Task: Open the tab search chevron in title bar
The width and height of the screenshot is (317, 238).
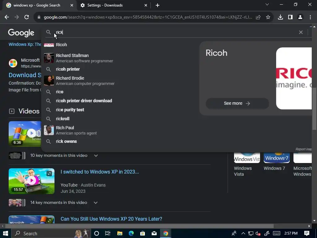Action: pyautogui.click(x=267, y=4)
